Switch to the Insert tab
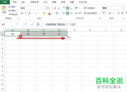The width and height of the screenshot is (127, 92). pos(23,2)
